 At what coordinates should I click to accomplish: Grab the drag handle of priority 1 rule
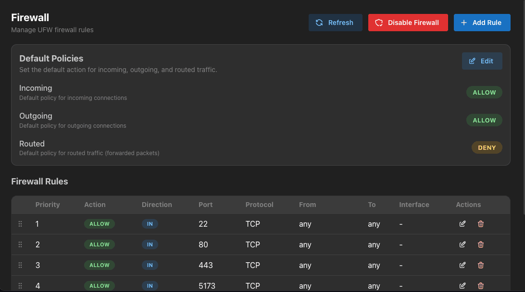pos(20,224)
